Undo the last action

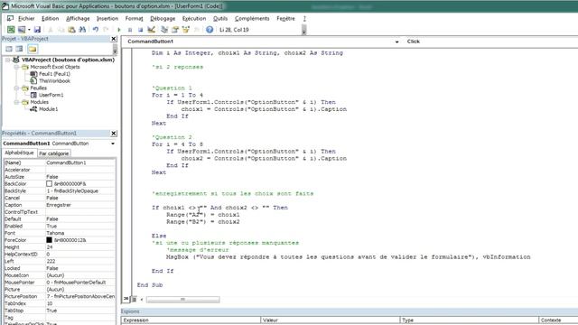point(96,30)
